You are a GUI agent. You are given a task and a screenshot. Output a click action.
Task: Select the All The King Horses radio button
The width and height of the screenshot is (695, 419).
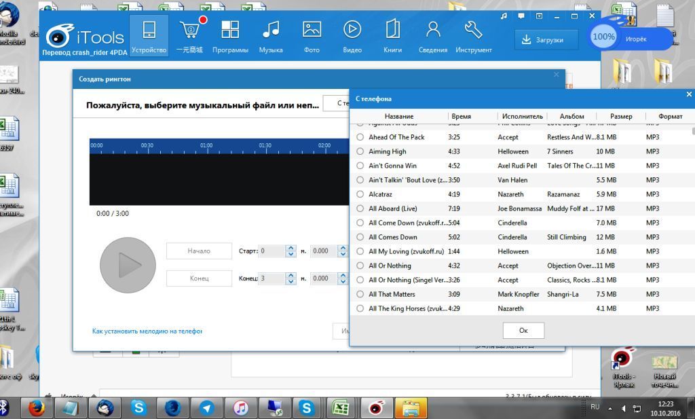coord(360,308)
